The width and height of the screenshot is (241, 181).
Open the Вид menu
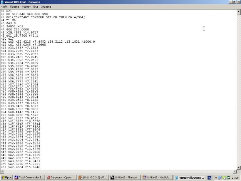[35, 7]
